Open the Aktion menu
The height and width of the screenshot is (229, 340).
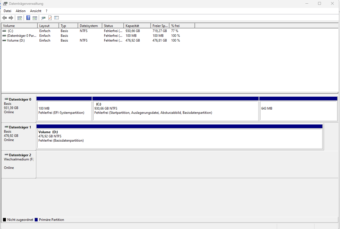click(21, 11)
